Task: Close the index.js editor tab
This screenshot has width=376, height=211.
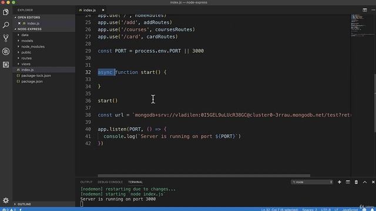Action: tap(103, 10)
